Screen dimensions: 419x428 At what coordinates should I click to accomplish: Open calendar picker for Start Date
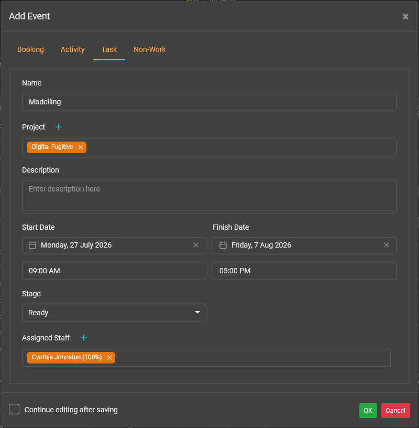32,245
